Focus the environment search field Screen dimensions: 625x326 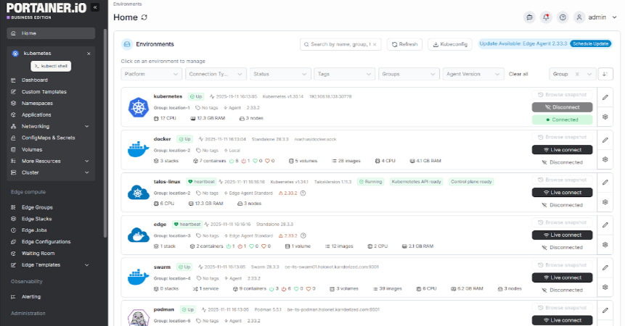340,44
